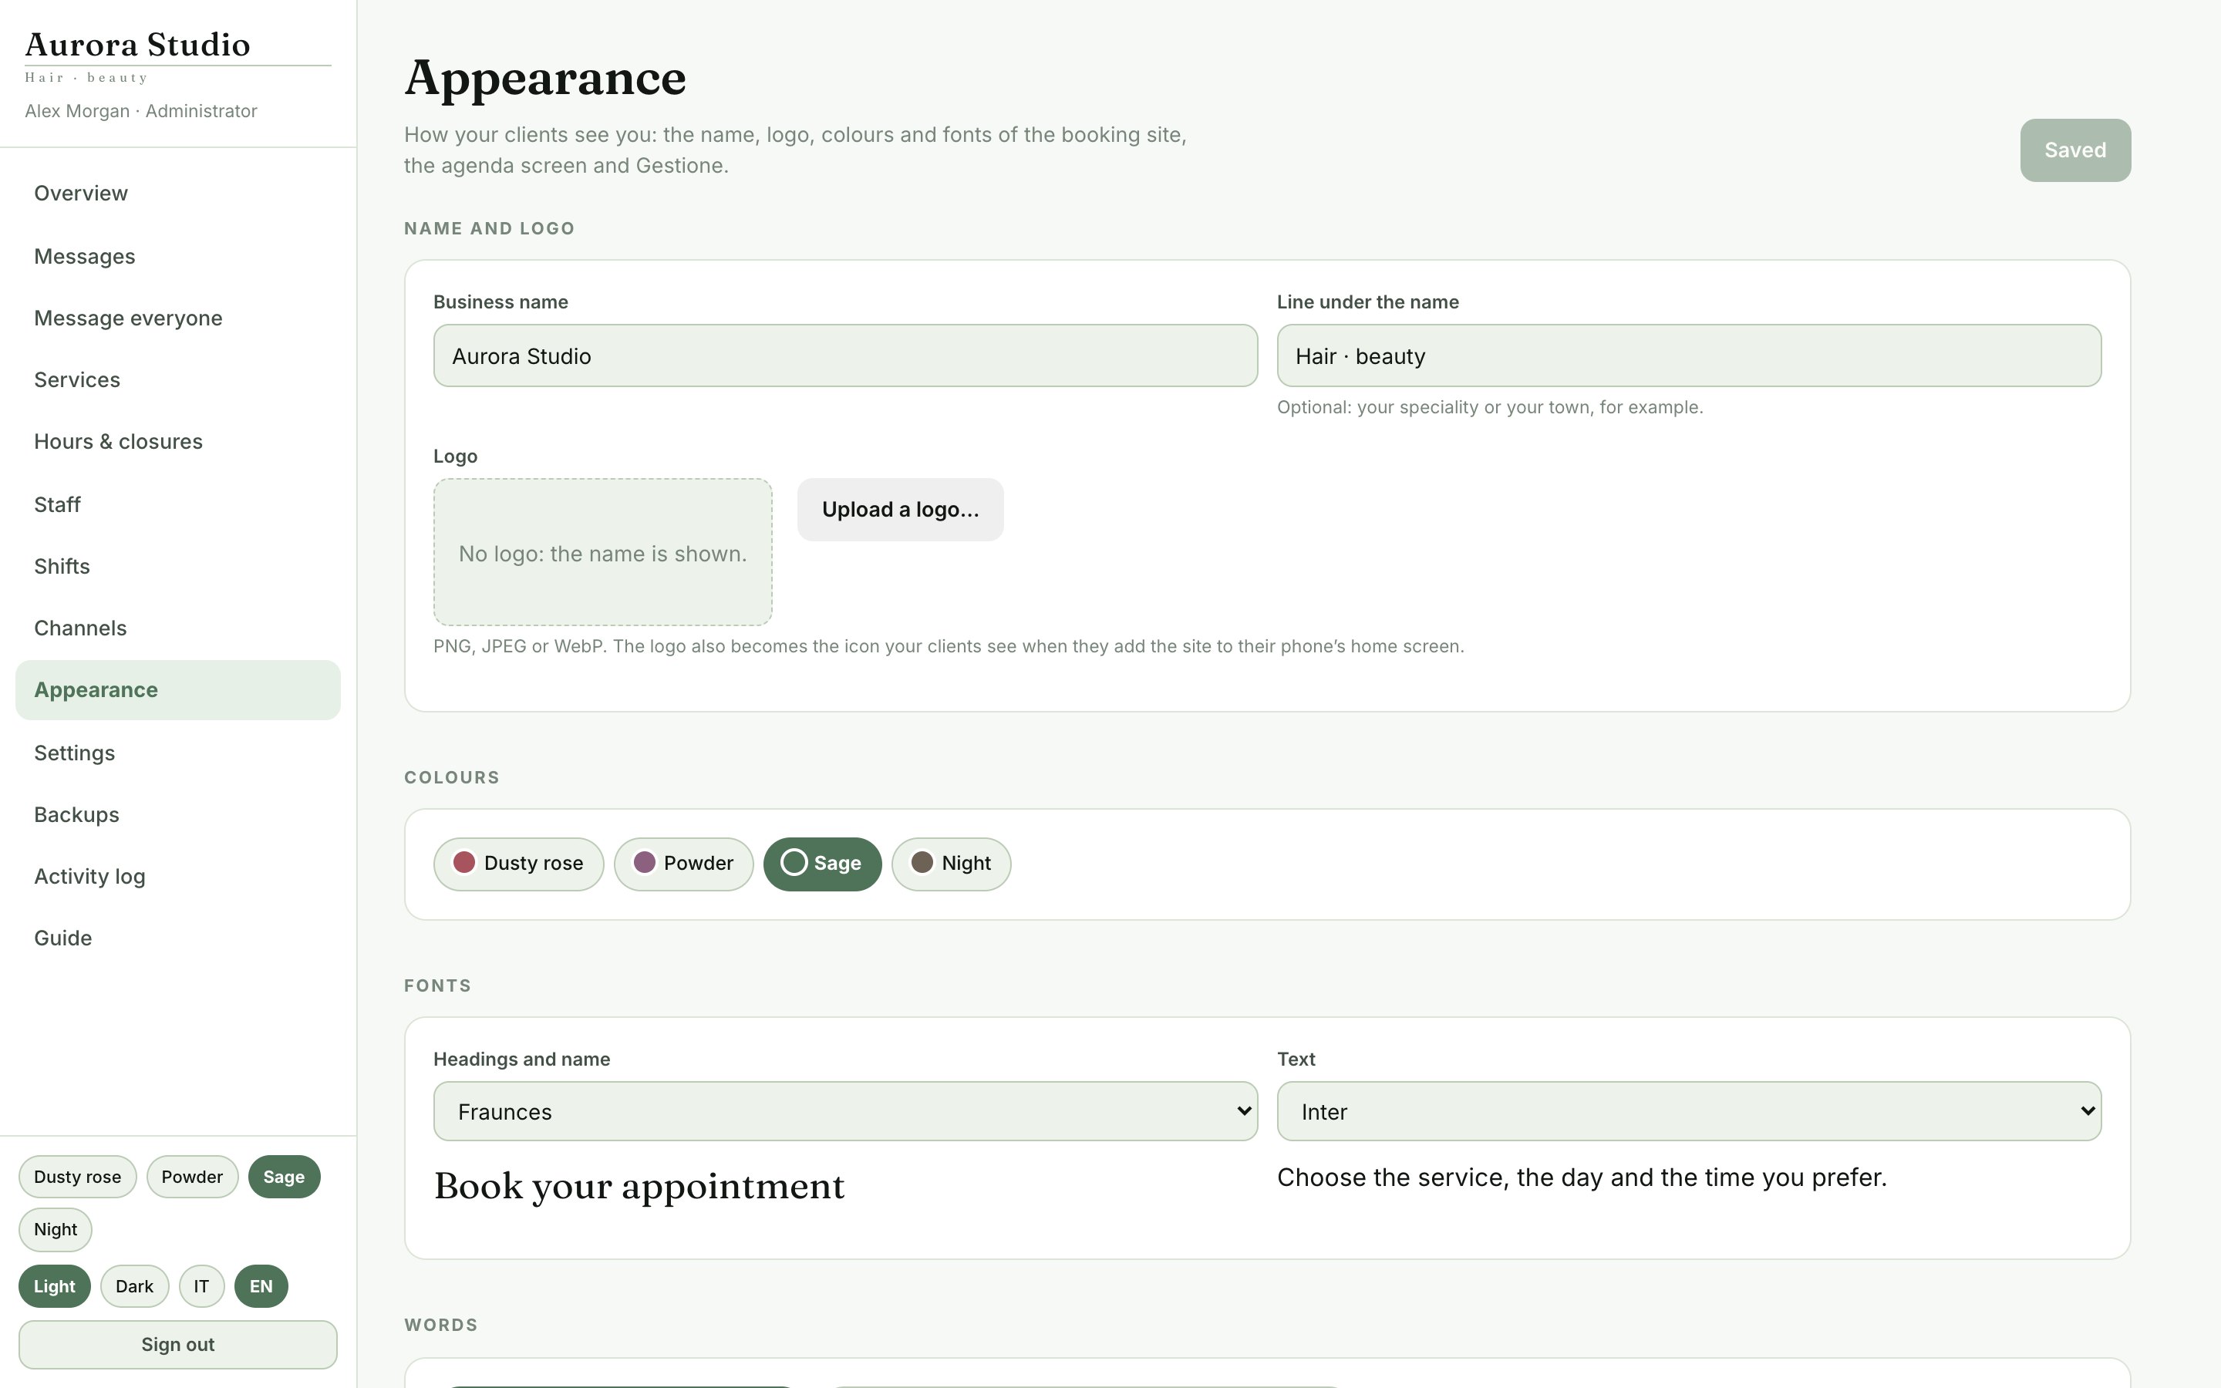Select the active Appearance sidebar item
Image resolution: width=2221 pixels, height=1388 pixels.
point(178,690)
